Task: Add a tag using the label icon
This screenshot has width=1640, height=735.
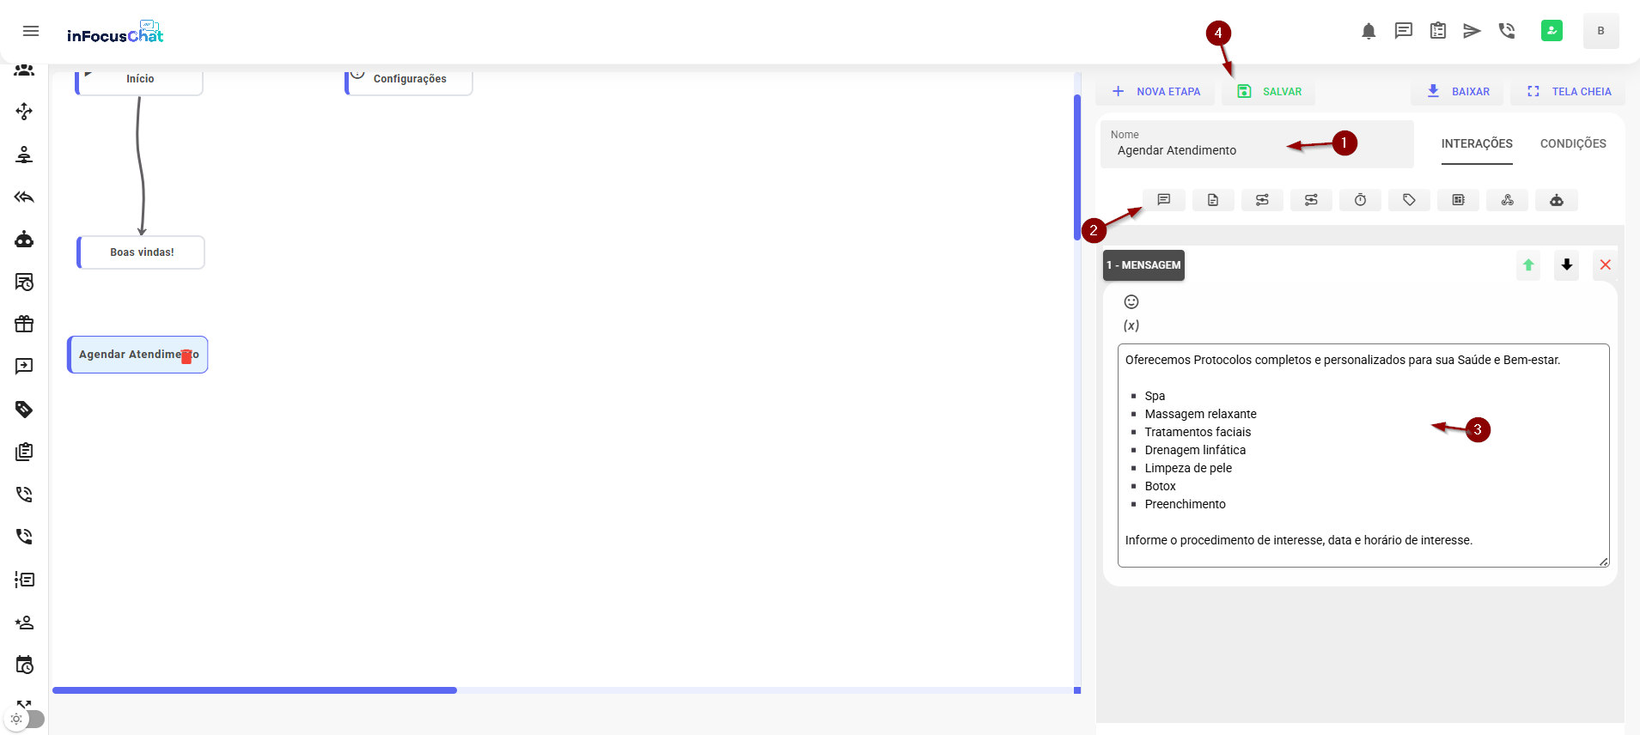Action: [x=1409, y=200]
